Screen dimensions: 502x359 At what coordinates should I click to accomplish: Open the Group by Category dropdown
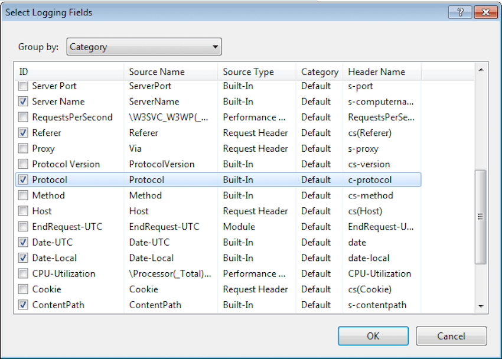[x=144, y=47]
